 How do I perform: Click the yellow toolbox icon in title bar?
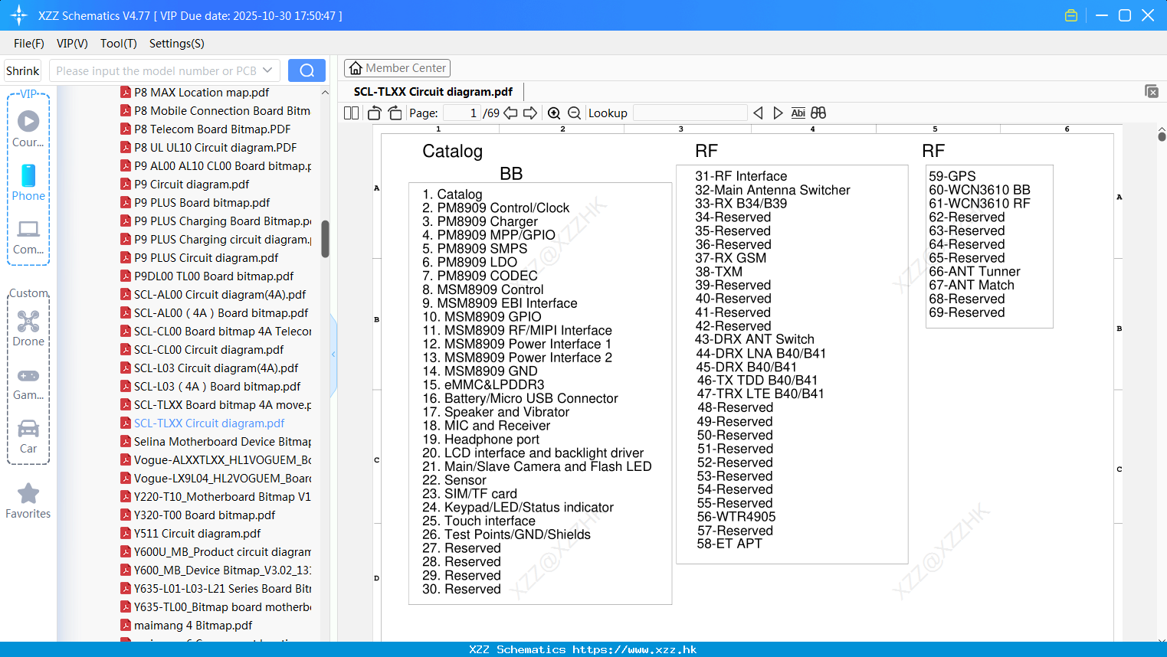(x=1071, y=15)
